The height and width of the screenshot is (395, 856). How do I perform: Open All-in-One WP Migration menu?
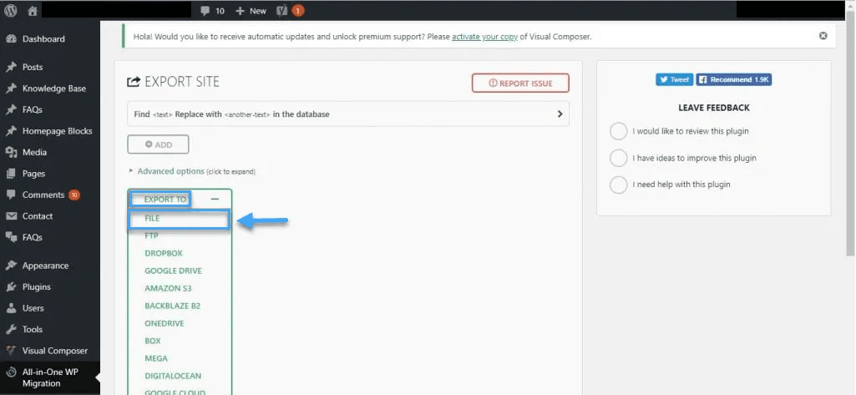[49, 377]
